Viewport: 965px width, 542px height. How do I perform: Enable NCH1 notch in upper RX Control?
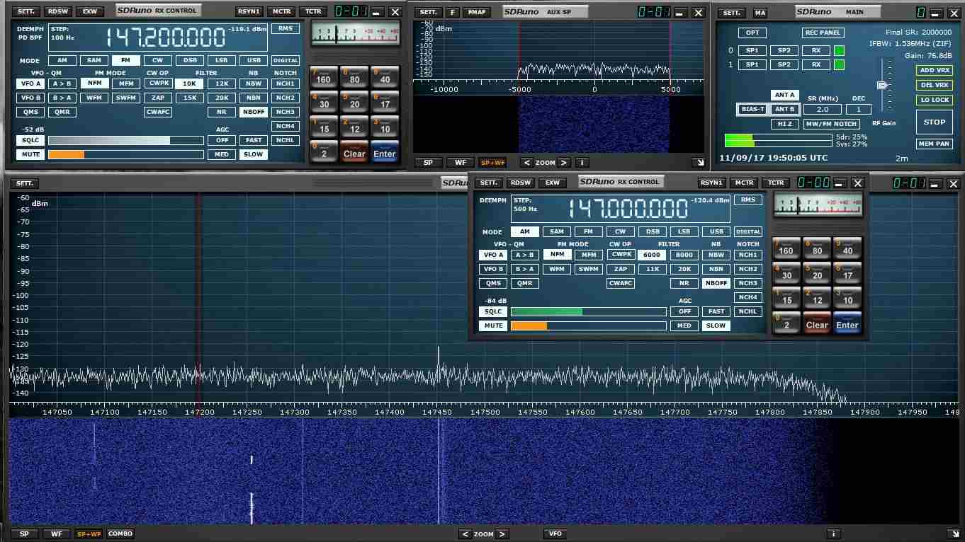click(x=286, y=83)
